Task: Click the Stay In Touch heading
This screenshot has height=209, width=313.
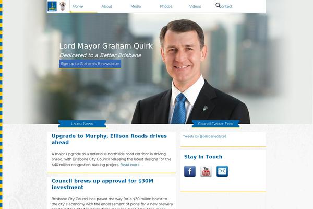Action: [203, 157]
